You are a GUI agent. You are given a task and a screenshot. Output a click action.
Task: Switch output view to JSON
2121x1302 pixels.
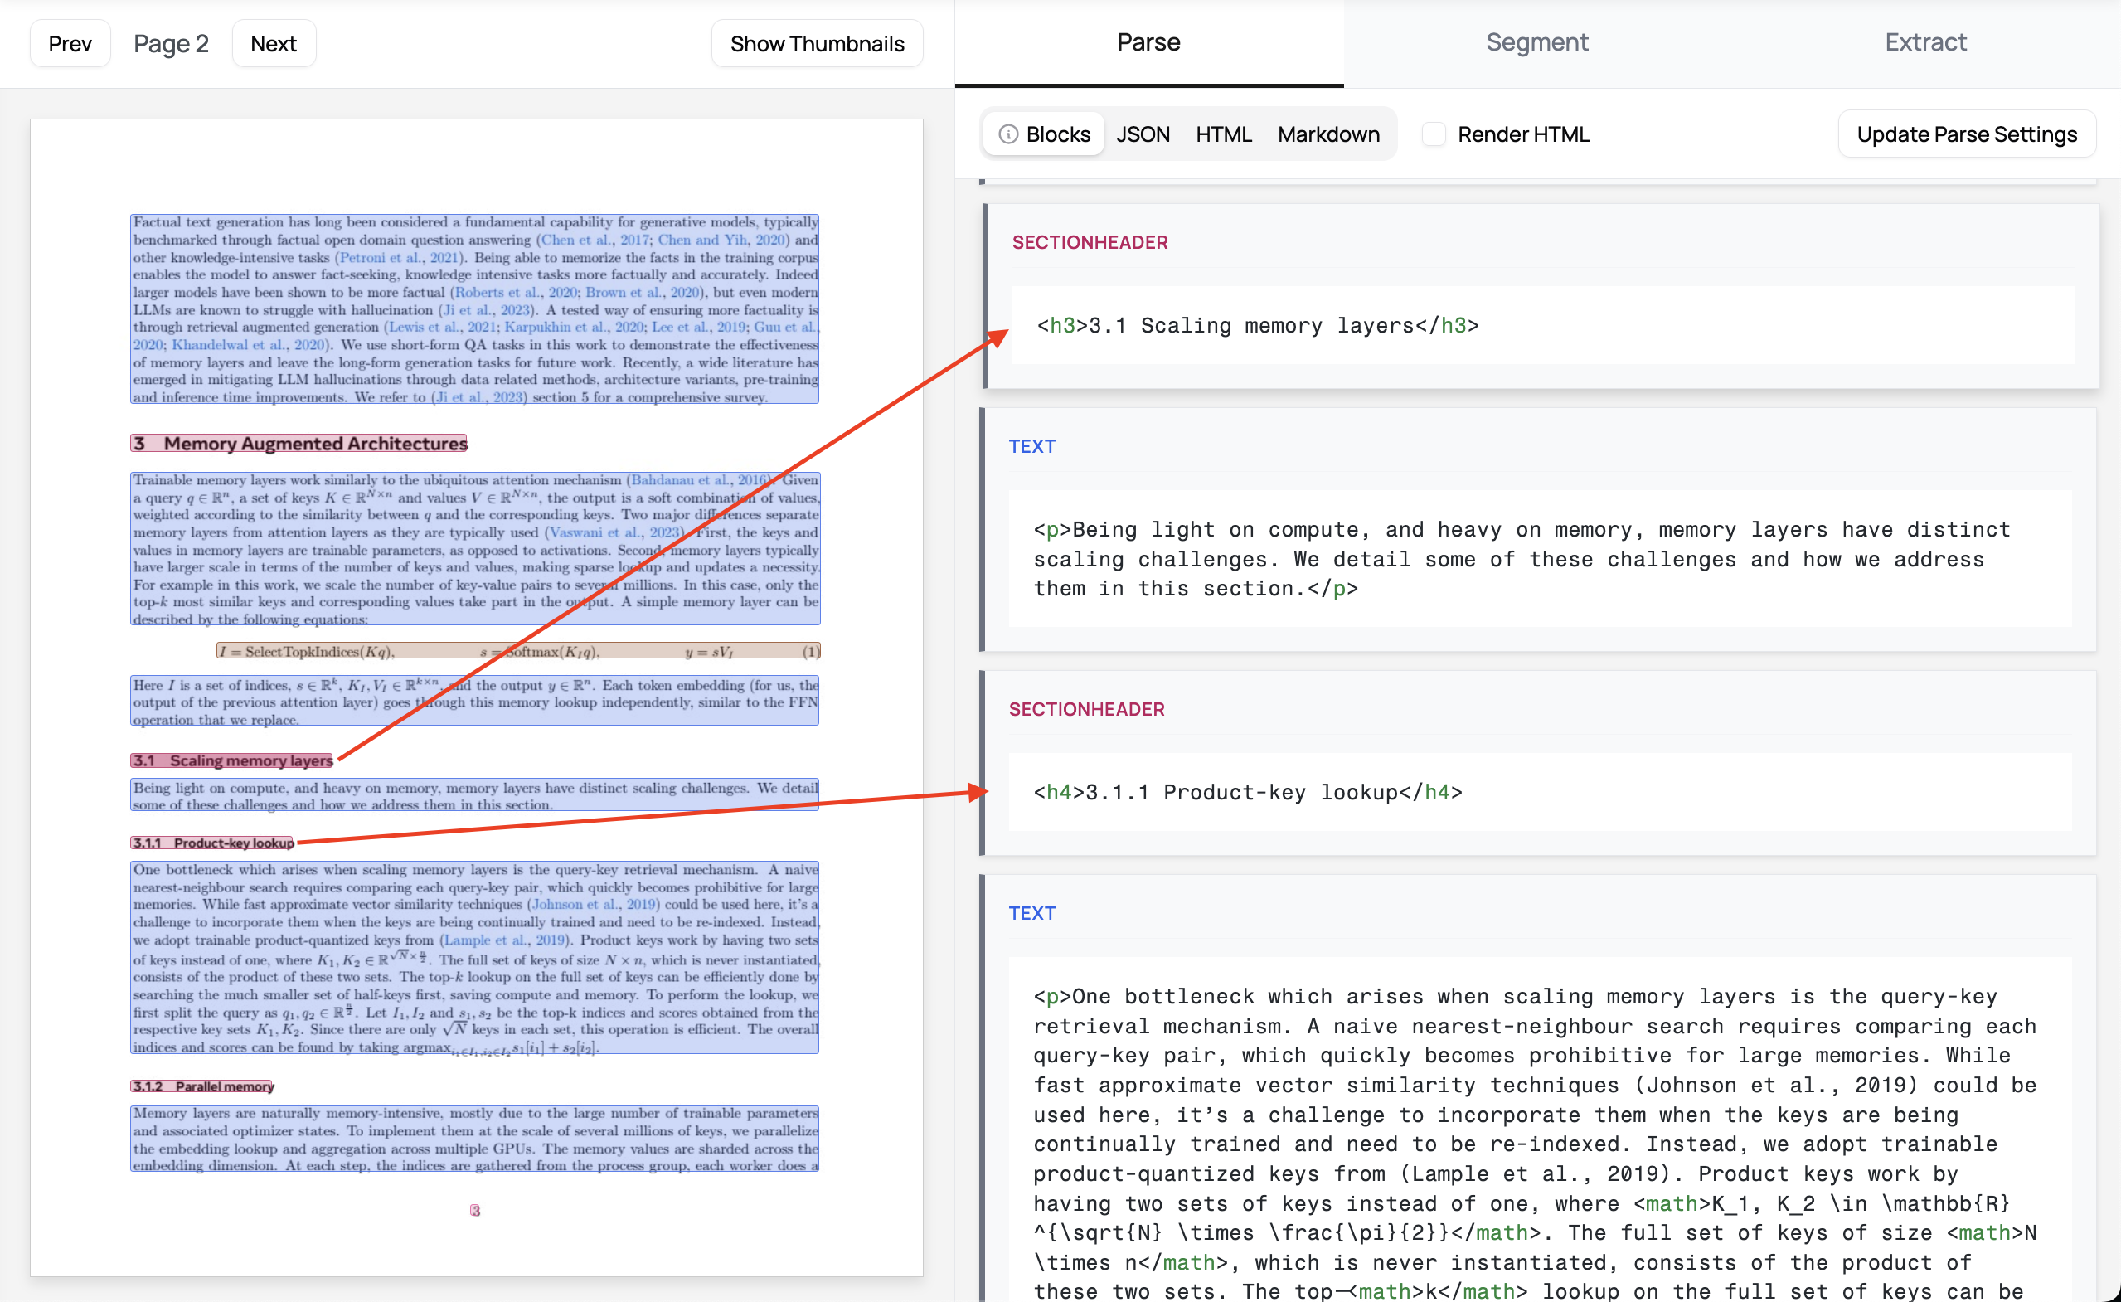coord(1143,134)
